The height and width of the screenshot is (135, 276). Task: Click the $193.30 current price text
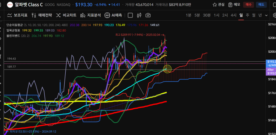pos(84,5)
